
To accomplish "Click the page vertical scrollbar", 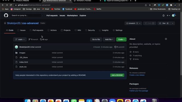I will tap(181, 44).
